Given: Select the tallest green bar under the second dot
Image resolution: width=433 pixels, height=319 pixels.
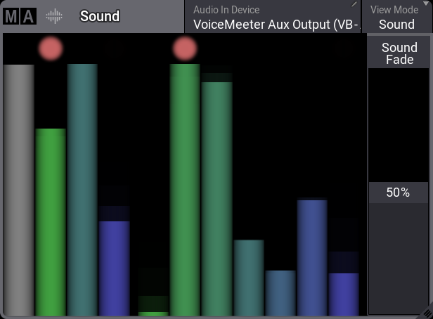Looking at the screenshot, I should (x=186, y=190).
